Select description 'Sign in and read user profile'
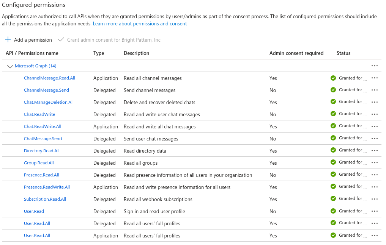 pos(154,211)
